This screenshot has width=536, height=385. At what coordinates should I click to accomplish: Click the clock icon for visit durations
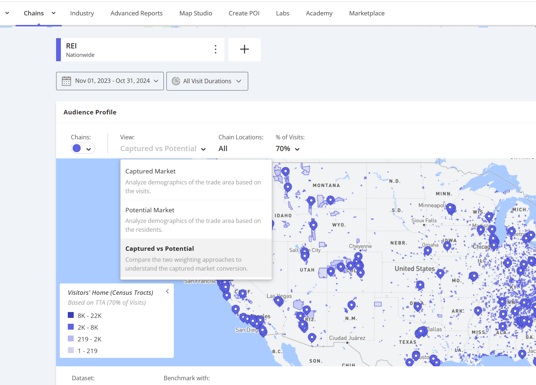coord(176,81)
